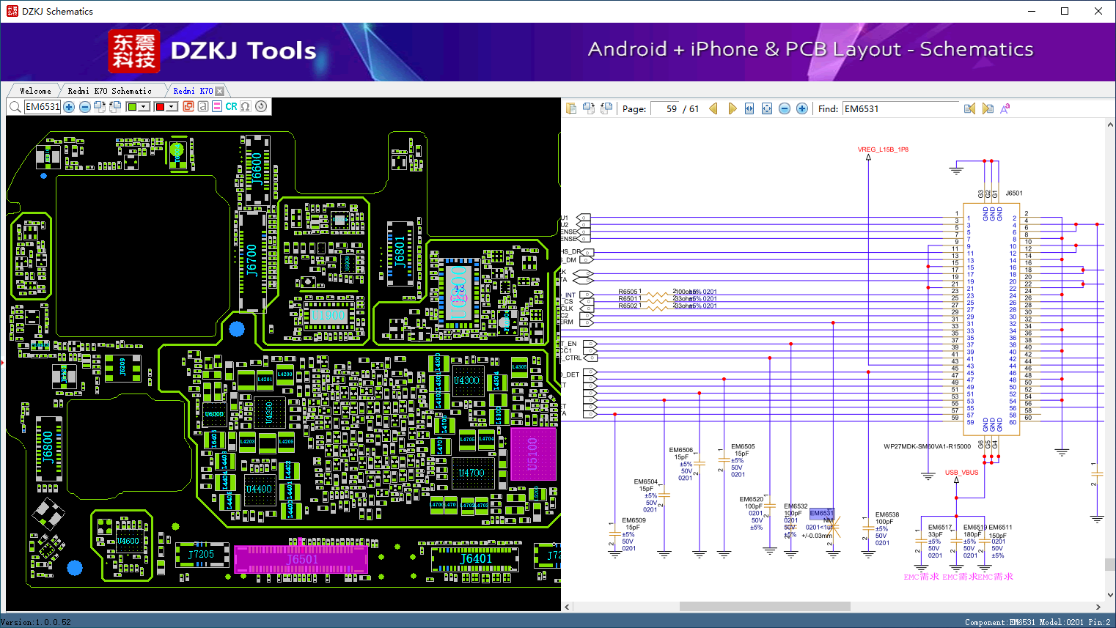The height and width of the screenshot is (628, 1116).
Task: Click the red highlight color swatch
Action: 160,107
